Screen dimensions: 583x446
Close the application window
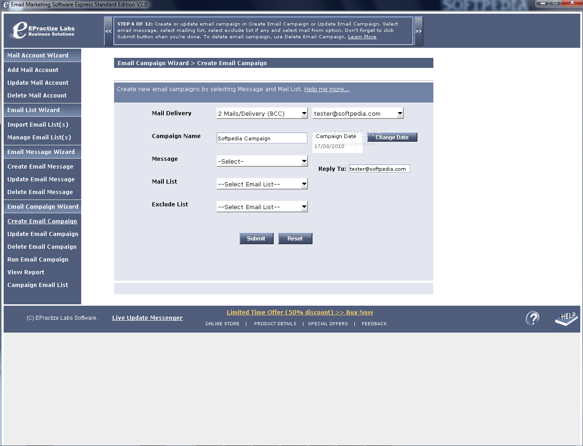coord(572,3)
